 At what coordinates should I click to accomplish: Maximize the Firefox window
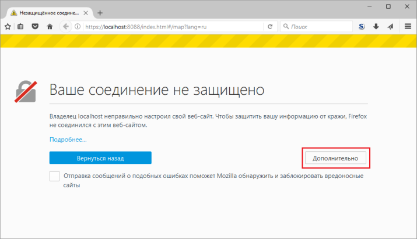pos(388,6)
